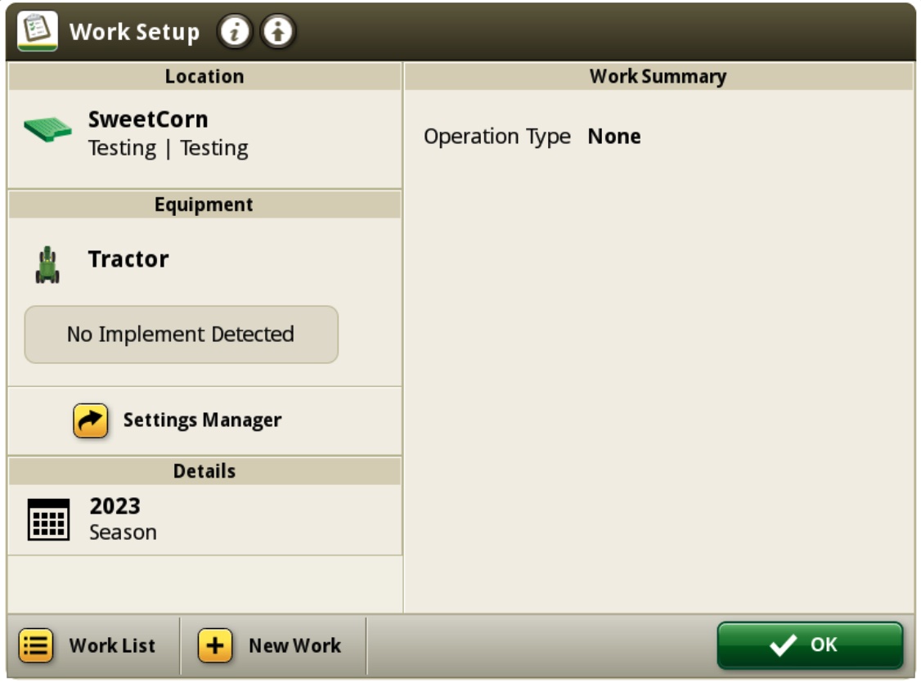Open the information (i) help icon
This screenshot has height=683, width=921.
point(235,31)
